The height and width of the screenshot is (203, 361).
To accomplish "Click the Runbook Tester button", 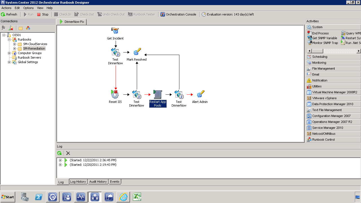I will 142,14.
